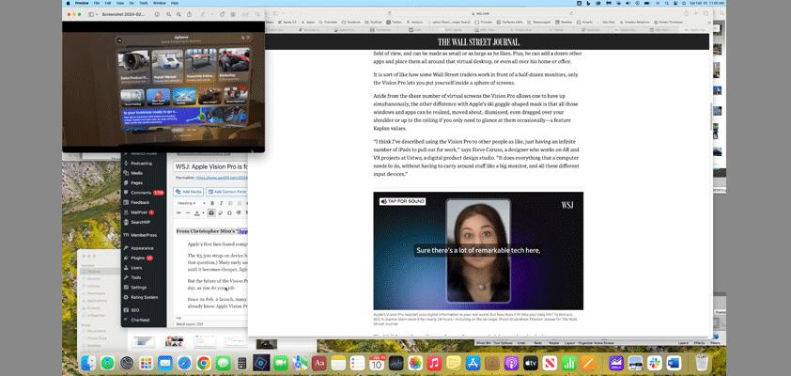This screenshot has width=791, height=376.
Task: Open the View menu
Action: pos(120,3)
